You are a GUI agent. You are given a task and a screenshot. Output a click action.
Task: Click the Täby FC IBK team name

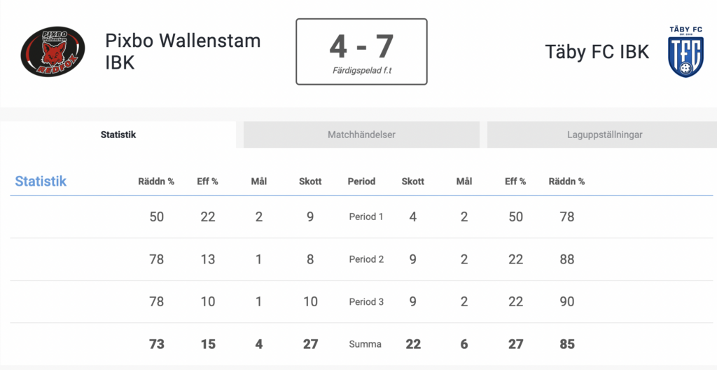point(597,52)
